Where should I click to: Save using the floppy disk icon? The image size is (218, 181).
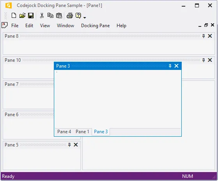pos(31,16)
